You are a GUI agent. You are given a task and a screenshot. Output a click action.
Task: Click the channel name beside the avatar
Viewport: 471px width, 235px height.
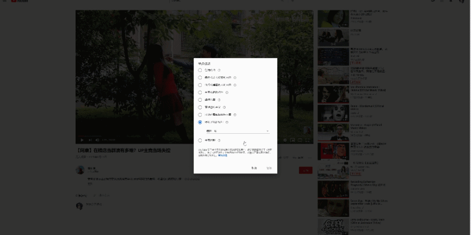(91, 168)
